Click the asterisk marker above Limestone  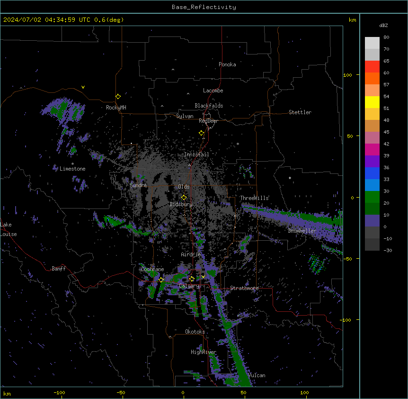[72, 164]
